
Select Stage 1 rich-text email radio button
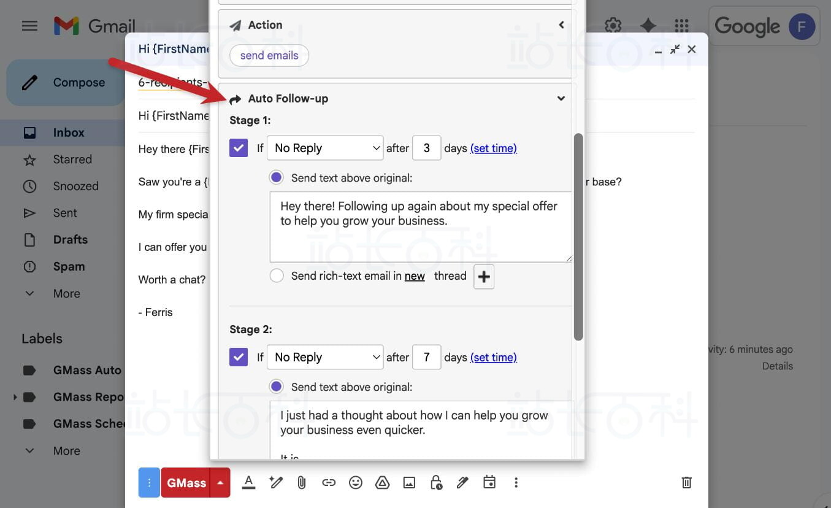277,276
